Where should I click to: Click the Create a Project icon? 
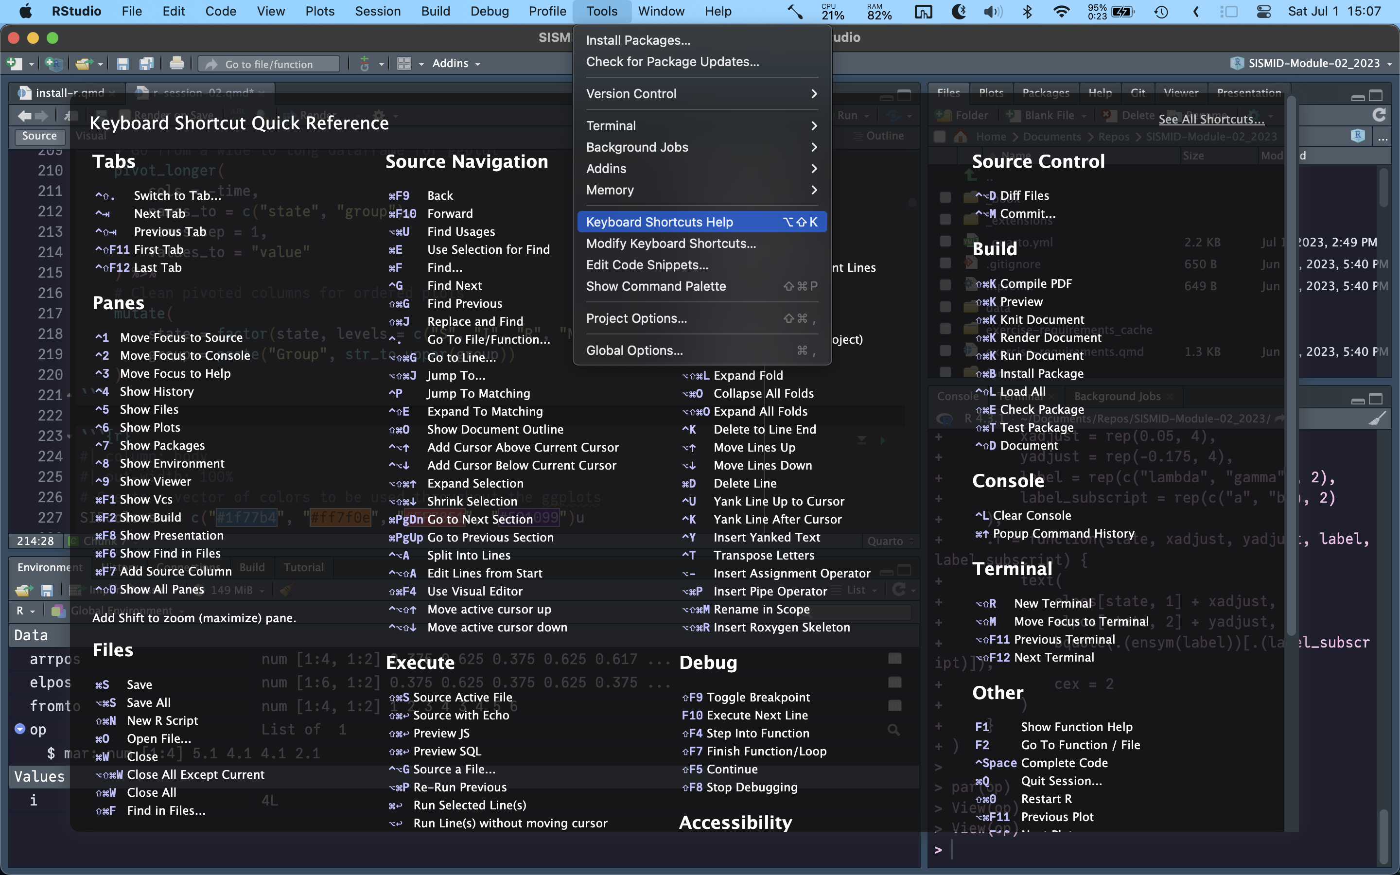click(53, 64)
